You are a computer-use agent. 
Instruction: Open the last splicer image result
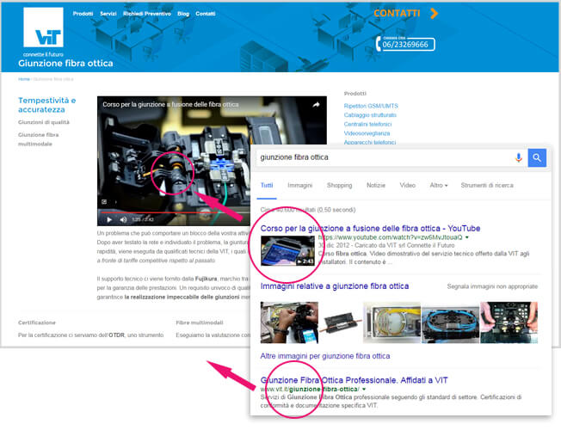(509, 322)
